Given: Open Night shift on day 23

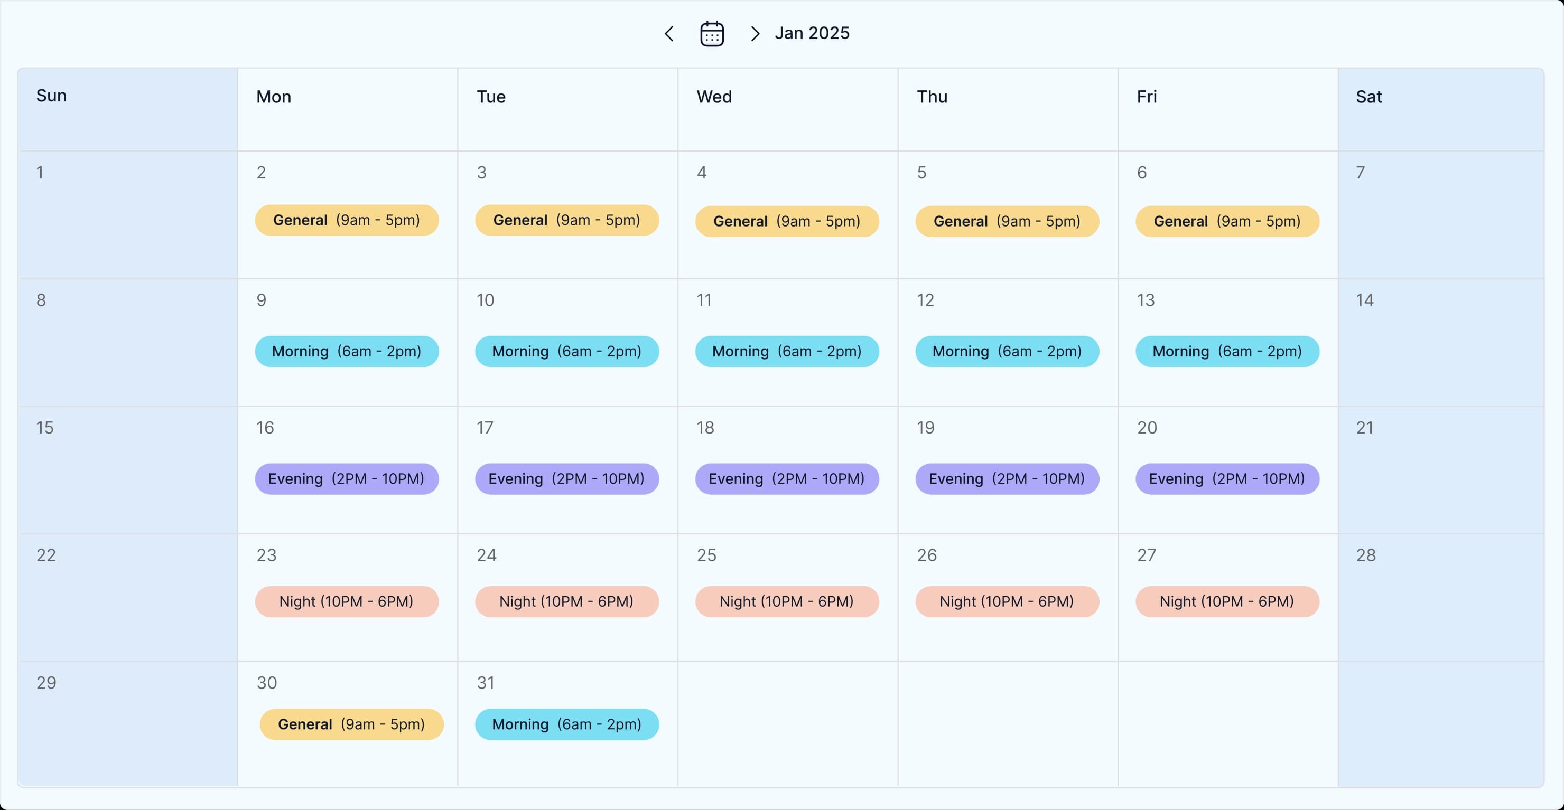Looking at the screenshot, I should 347,601.
